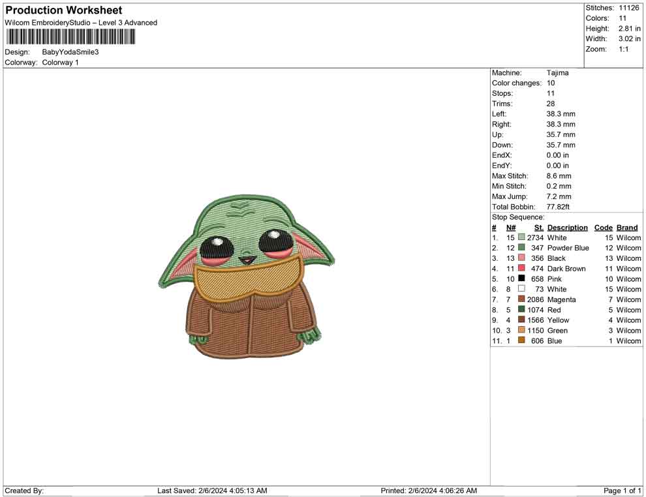Click the Baby Yoda embroidery design preview
The width and height of the screenshot is (646, 497).
[247, 278]
